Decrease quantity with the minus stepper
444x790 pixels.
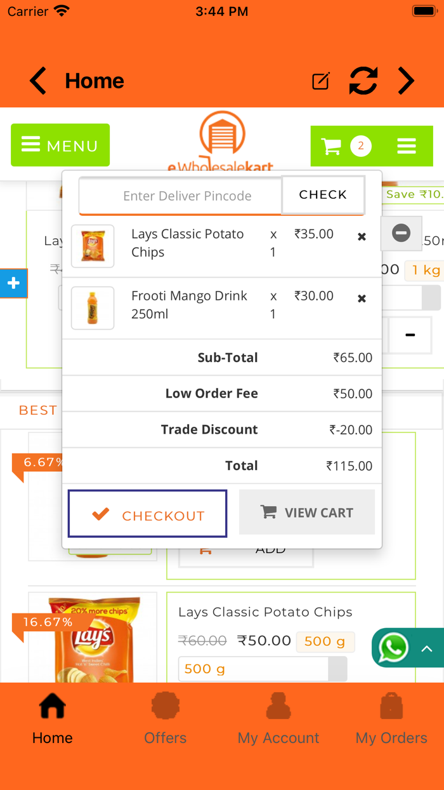[x=410, y=335]
